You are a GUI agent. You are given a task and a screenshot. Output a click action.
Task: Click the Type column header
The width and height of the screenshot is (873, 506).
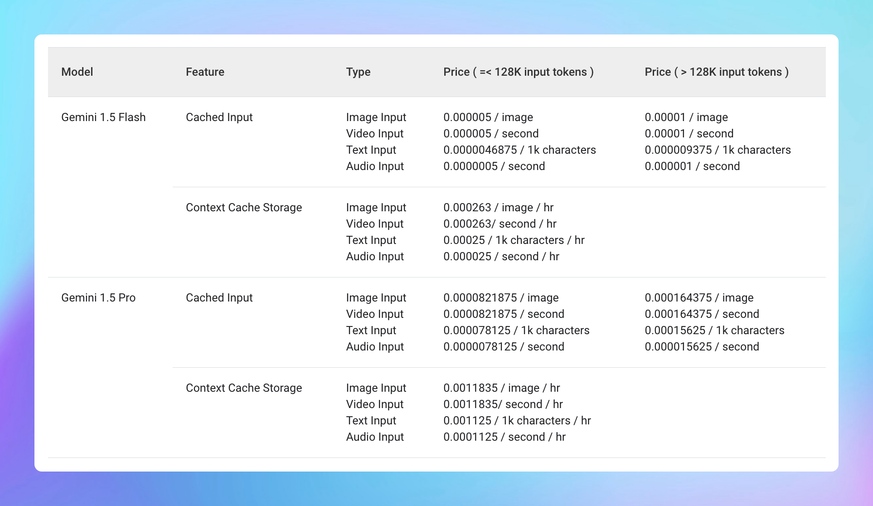tap(358, 72)
